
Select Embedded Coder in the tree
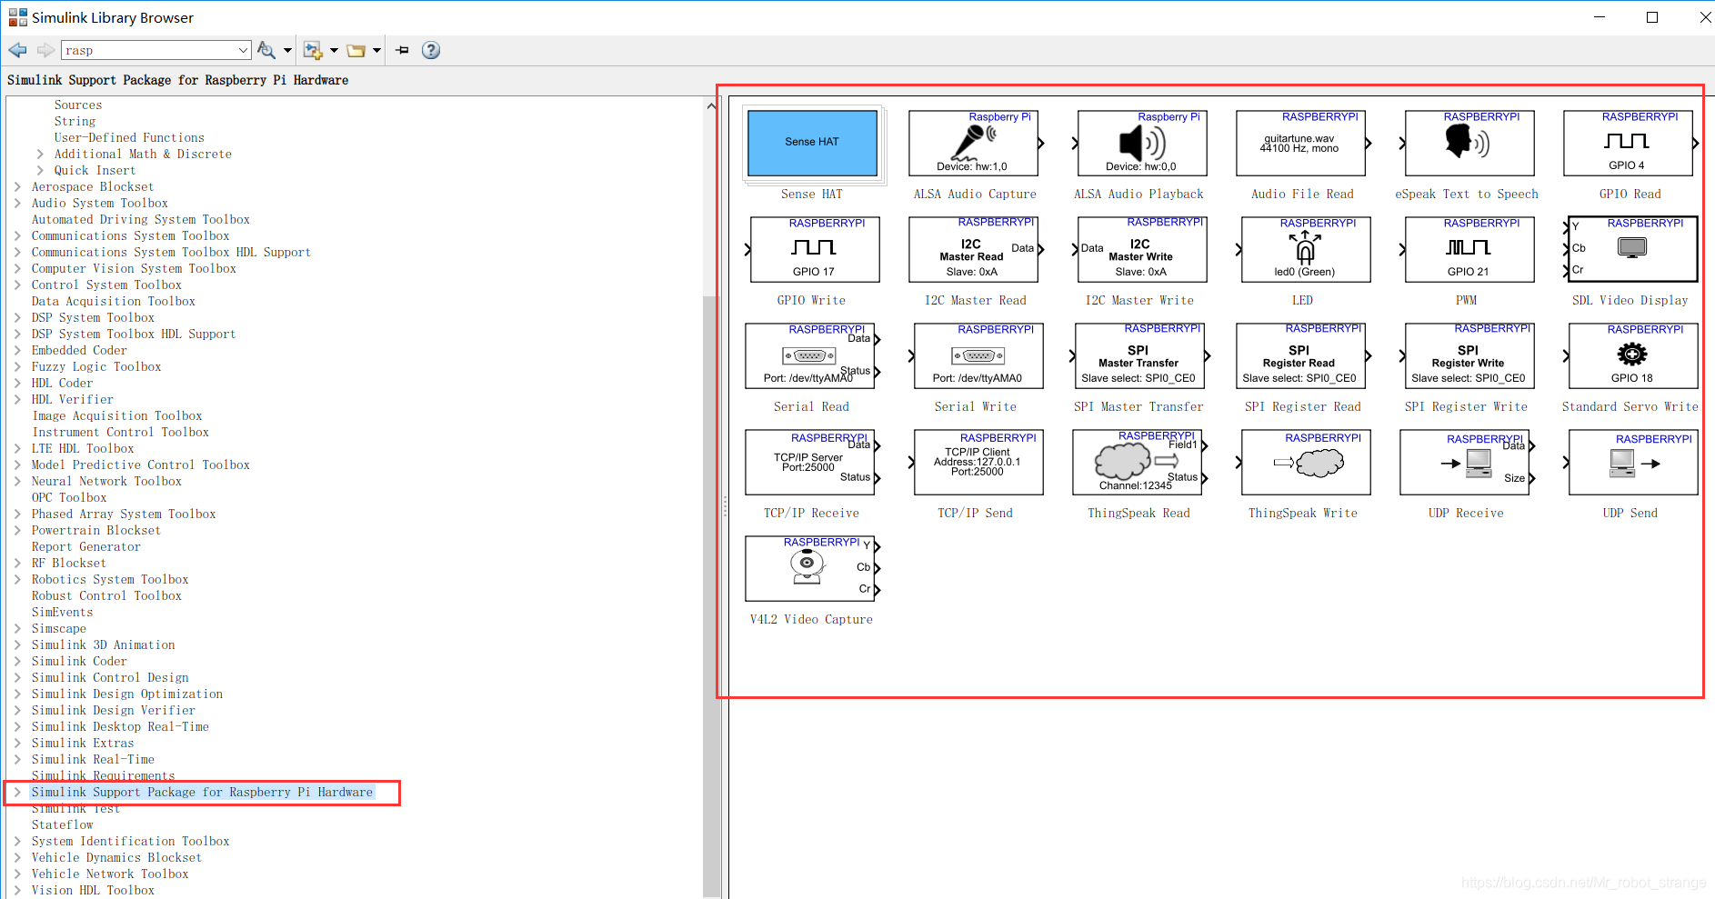(79, 351)
